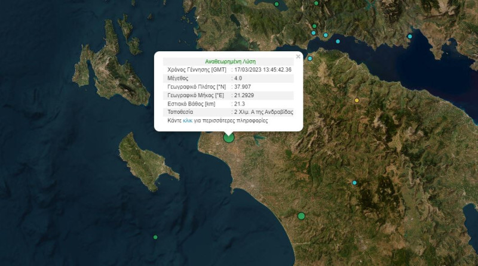
Task: Open the cyan marker southeast of the yellow marker
Action: (x=354, y=183)
